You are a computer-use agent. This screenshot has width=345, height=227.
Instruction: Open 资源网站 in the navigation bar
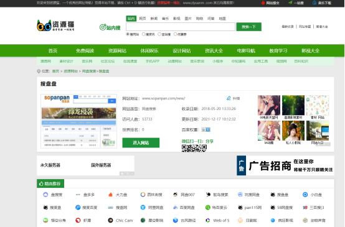(x=117, y=51)
